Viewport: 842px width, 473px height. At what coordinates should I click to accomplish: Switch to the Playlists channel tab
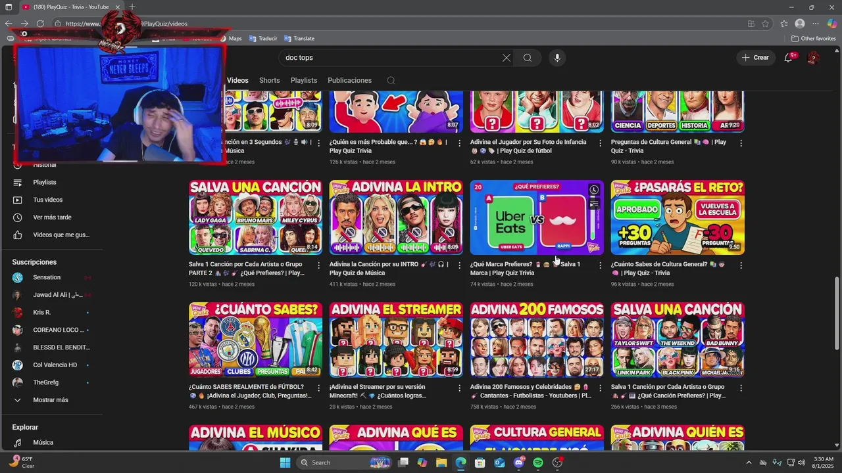point(304,80)
